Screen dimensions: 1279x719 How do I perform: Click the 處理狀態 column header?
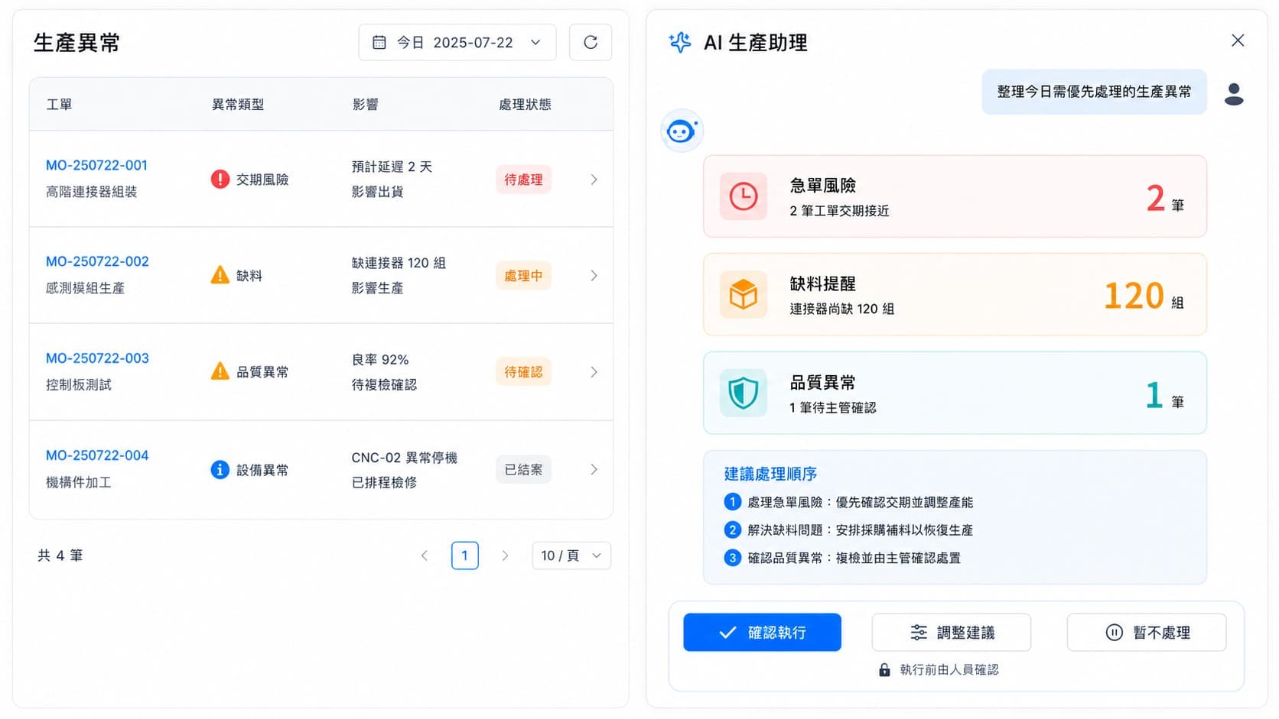click(525, 104)
